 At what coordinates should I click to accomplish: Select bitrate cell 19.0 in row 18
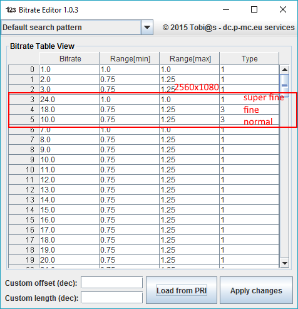[69, 250]
